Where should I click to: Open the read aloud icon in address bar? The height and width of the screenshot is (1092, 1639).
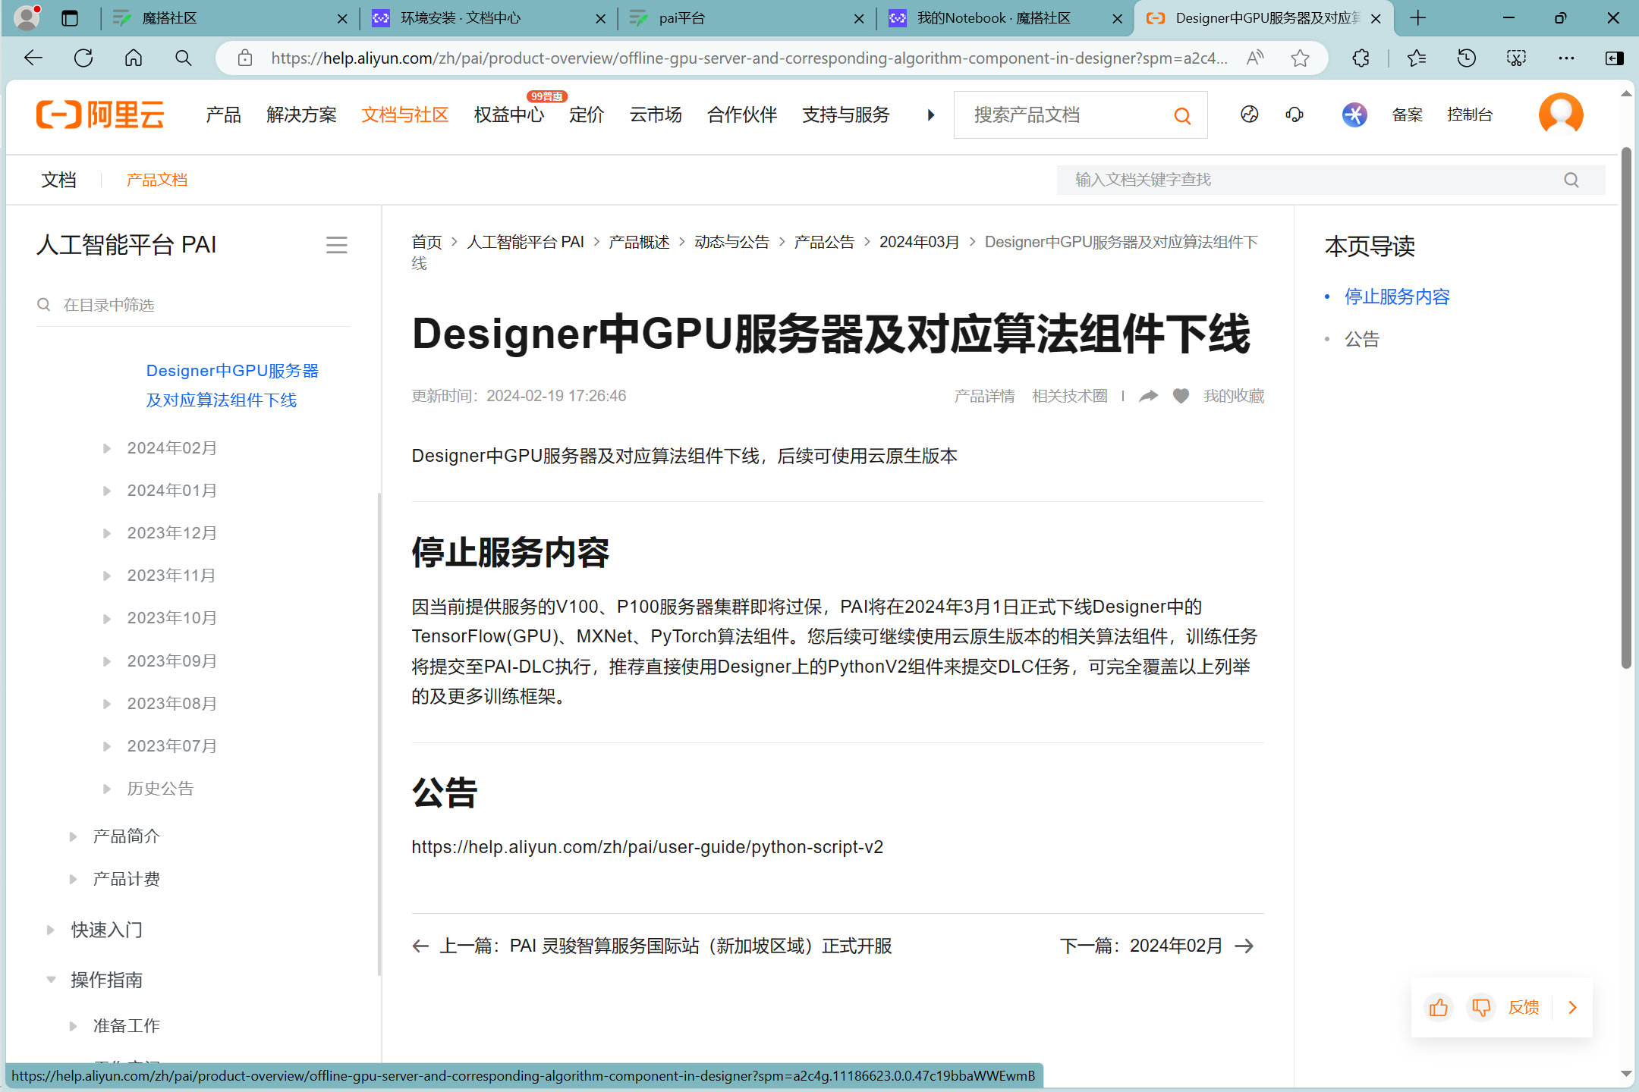point(1255,58)
